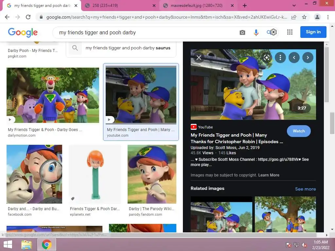This screenshot has width=335, height=251.
Task: Open the Action Center flag icon
Action: coord(289,244)
